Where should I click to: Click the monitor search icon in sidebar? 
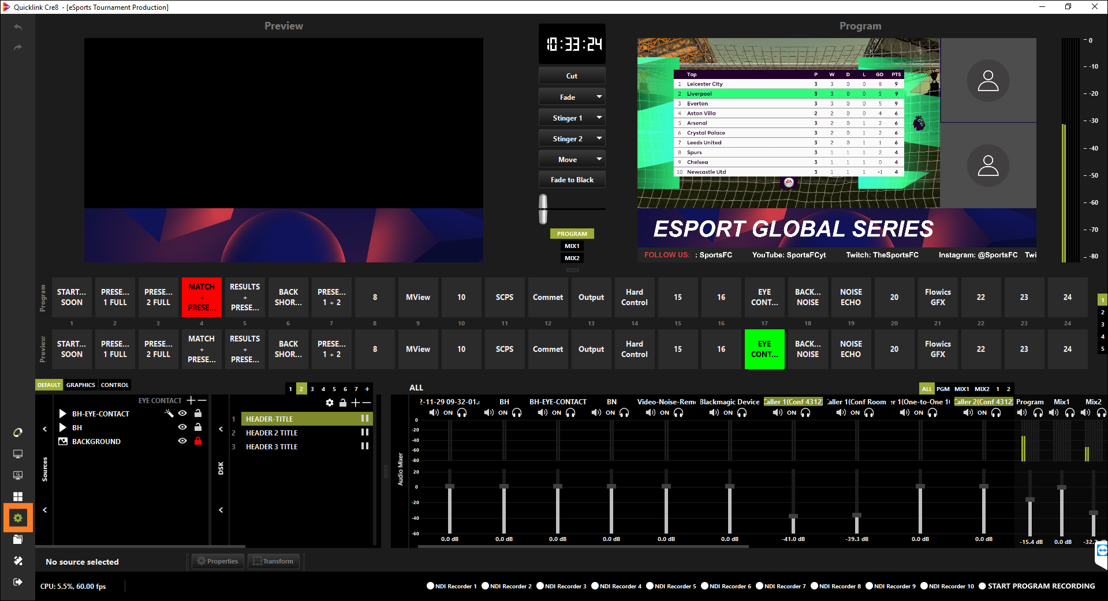[18, 475]
